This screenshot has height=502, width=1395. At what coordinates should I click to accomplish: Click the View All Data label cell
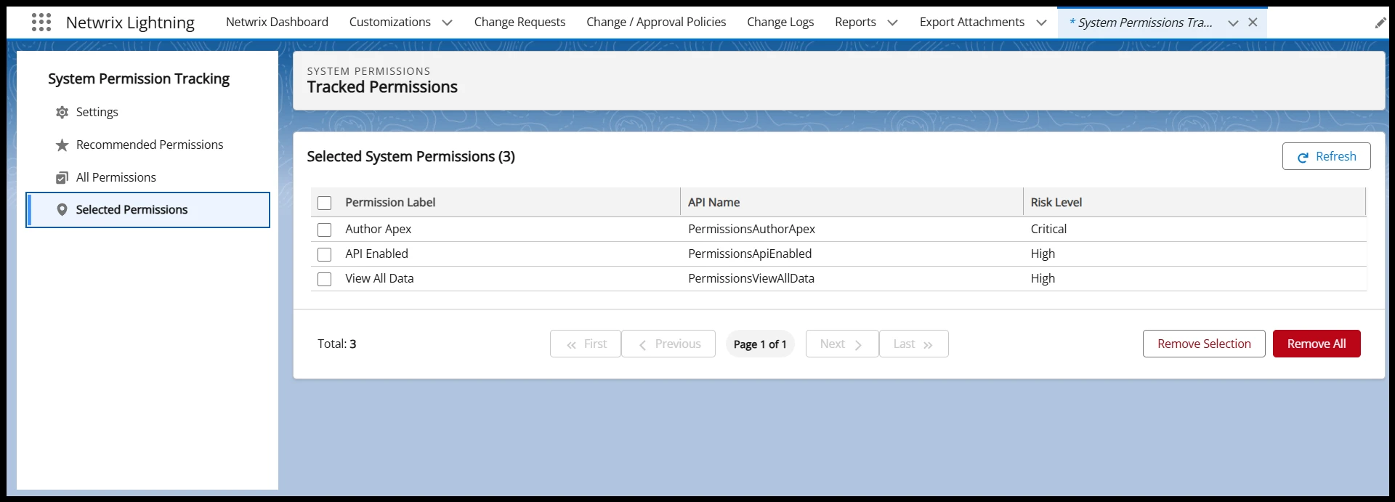pos(379,278)
